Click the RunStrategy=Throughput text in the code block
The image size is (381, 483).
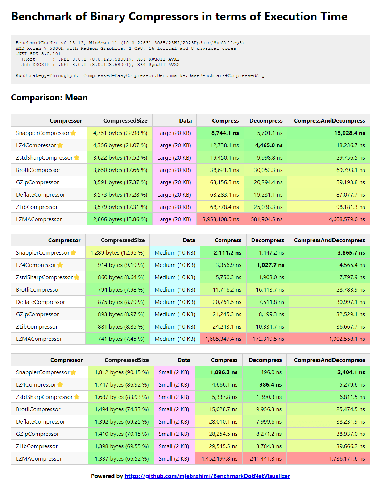pyautogui.click(x=46, y=76)
